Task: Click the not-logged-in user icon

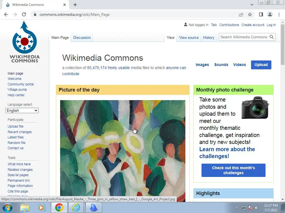Action: (x=186, y=24)
